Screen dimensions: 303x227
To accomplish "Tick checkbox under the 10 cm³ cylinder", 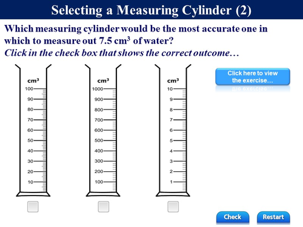I will point(173,206).
